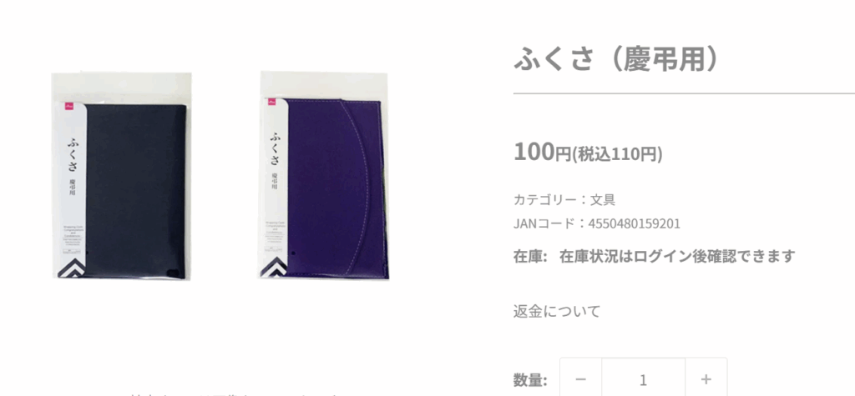
Task: Click the 数量 label
Action: click(530, 379)
